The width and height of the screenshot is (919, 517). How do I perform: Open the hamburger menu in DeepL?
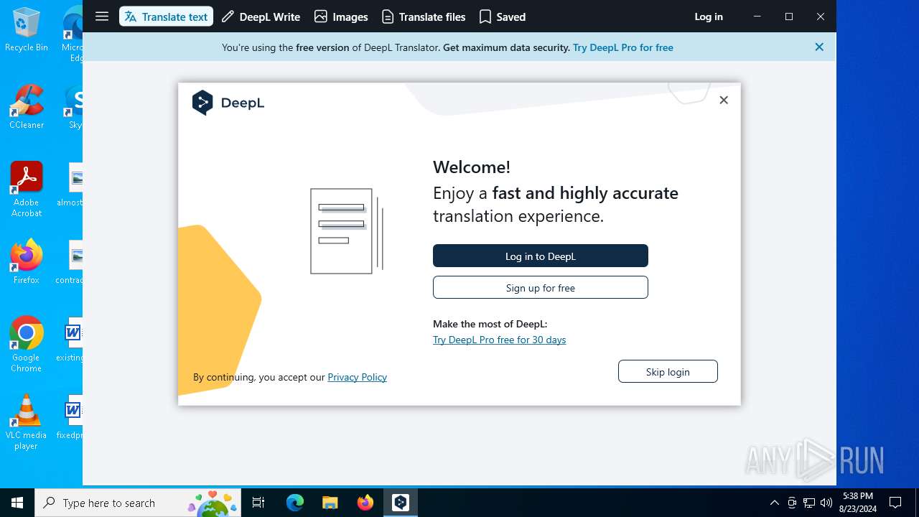pyautogui.click(x=102, y=17)
